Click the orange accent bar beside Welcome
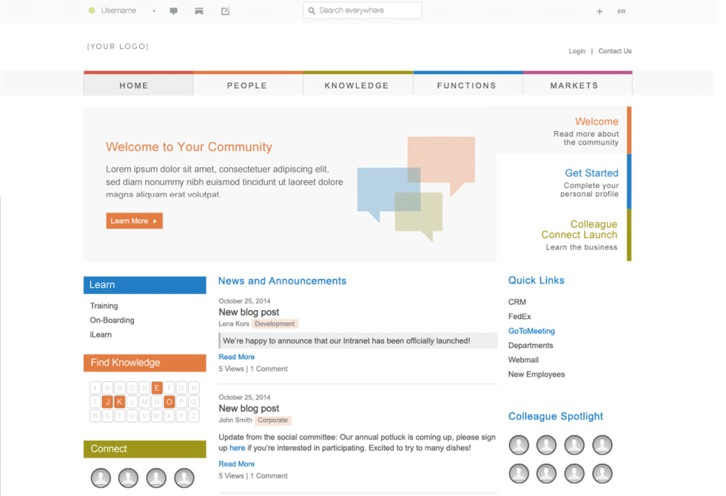The width and height of the screenshot is (726, 496). [x=630, y=130]
